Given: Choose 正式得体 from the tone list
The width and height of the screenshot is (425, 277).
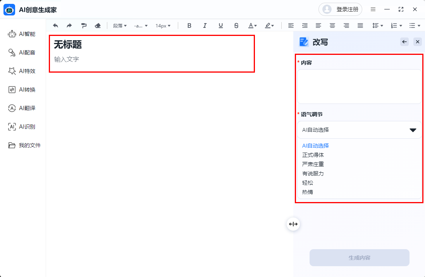Looking at the screenshot, I should point(312,155).
